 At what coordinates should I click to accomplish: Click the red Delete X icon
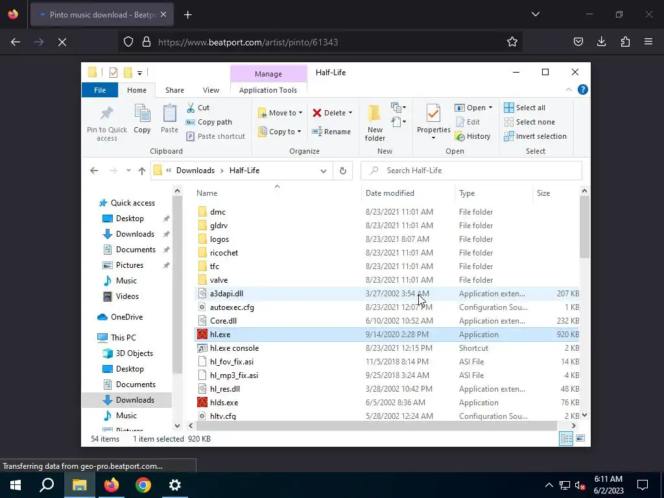(x=317, y=113)
